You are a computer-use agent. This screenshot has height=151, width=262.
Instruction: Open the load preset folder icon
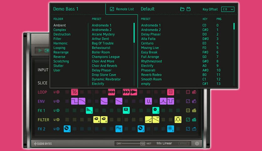182,9
